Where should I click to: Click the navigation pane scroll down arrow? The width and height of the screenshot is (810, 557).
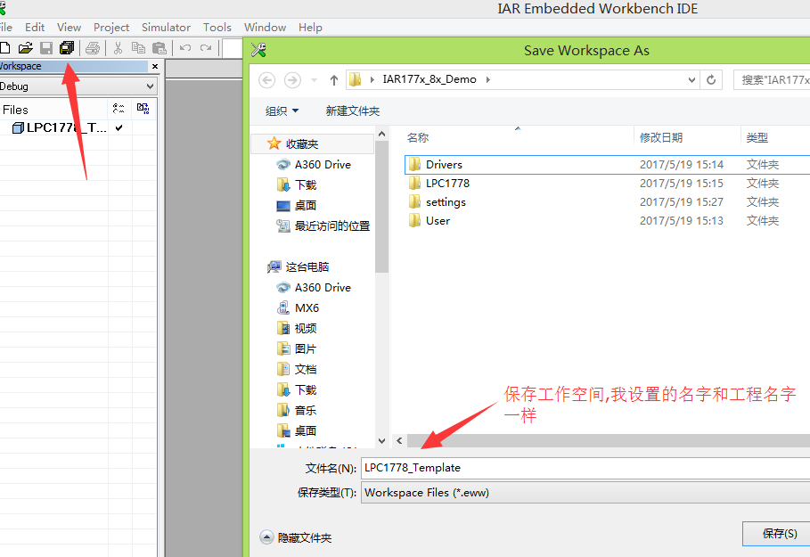[381, 441]
